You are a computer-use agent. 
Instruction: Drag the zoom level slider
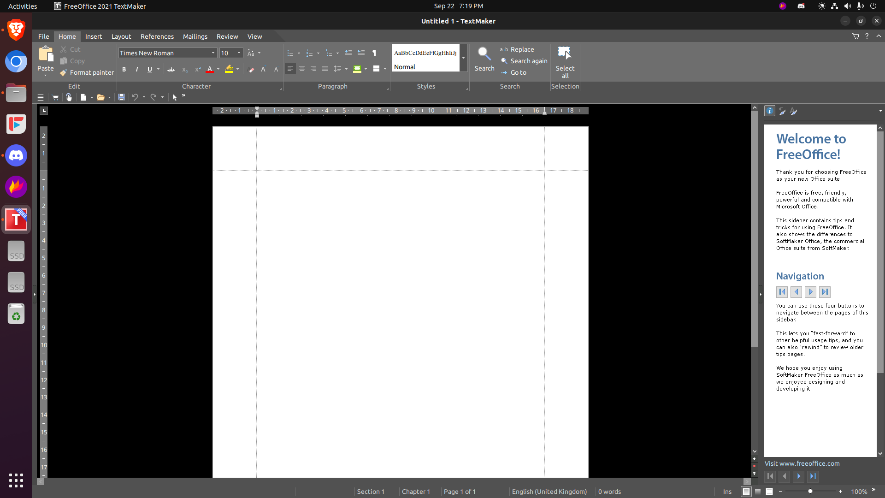[x=810, y=491]
